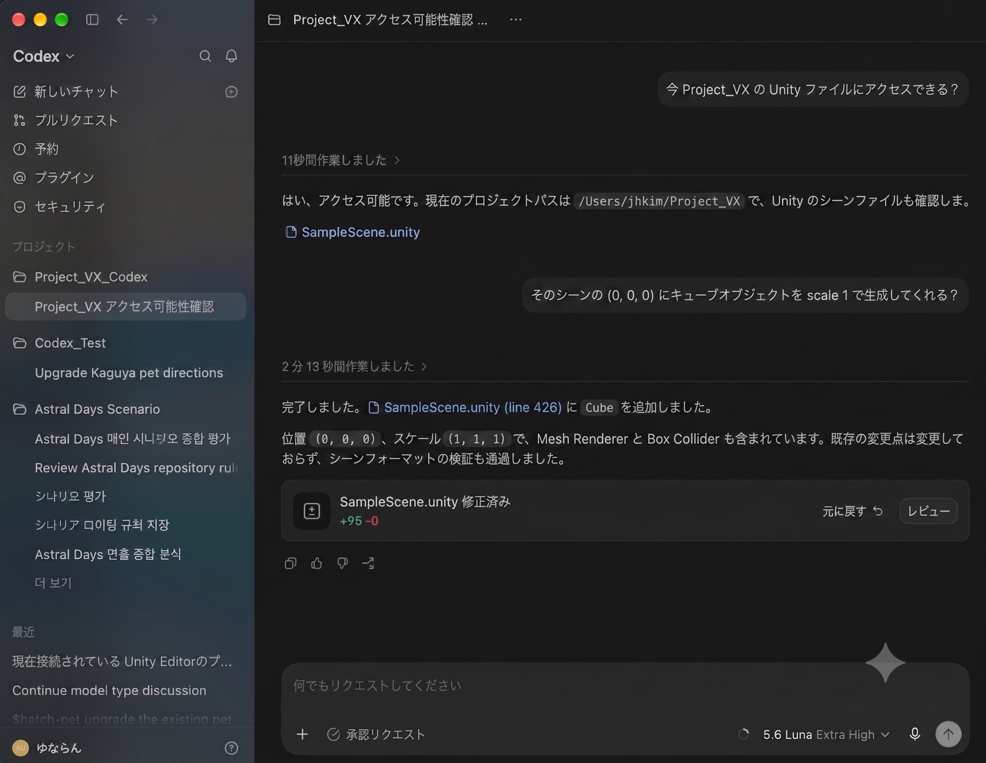Open the 5.6 Luna Extra High model selector
This screenshot has height=763, width=986.
(826, 735)
